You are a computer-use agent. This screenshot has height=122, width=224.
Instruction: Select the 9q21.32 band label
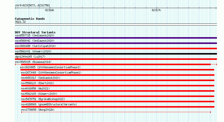click(20, 22)
